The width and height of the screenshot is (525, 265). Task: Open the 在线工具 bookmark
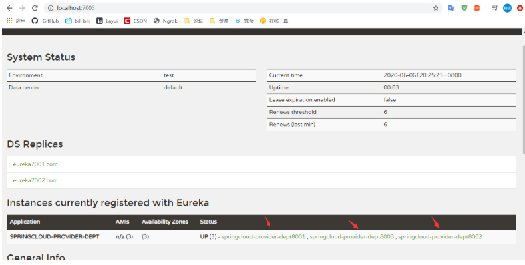click(274, 21)
